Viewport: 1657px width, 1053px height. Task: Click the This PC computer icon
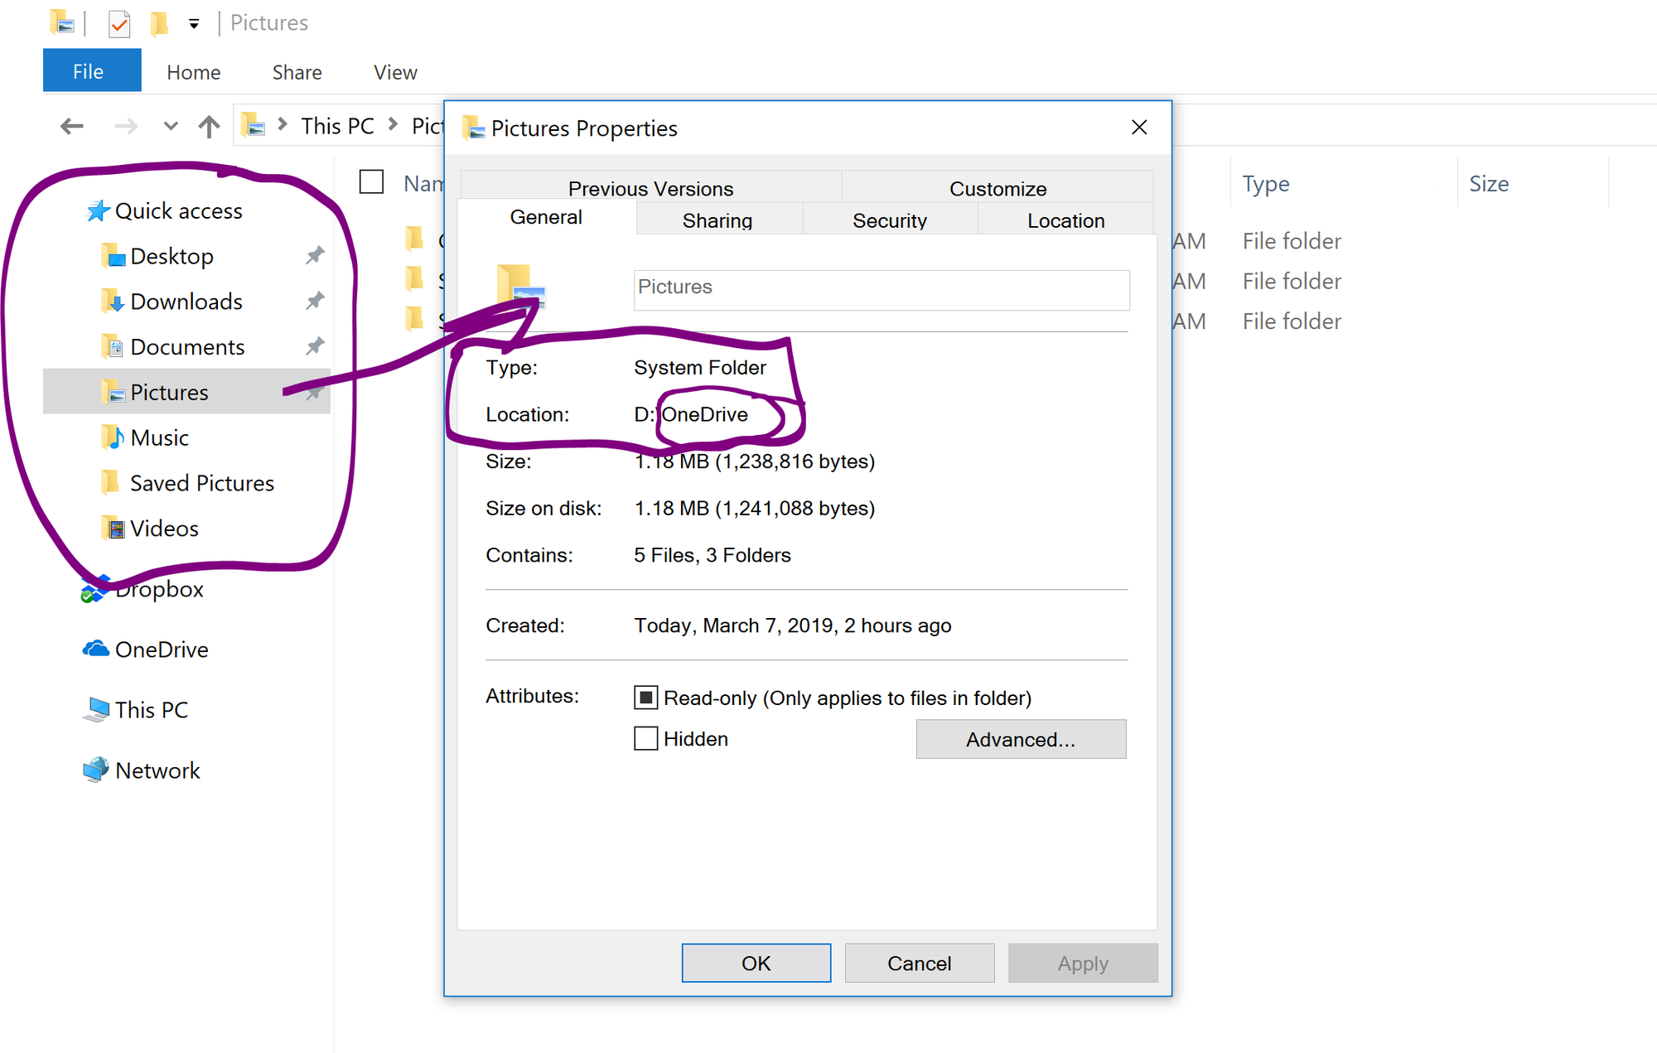coord(96,709)
